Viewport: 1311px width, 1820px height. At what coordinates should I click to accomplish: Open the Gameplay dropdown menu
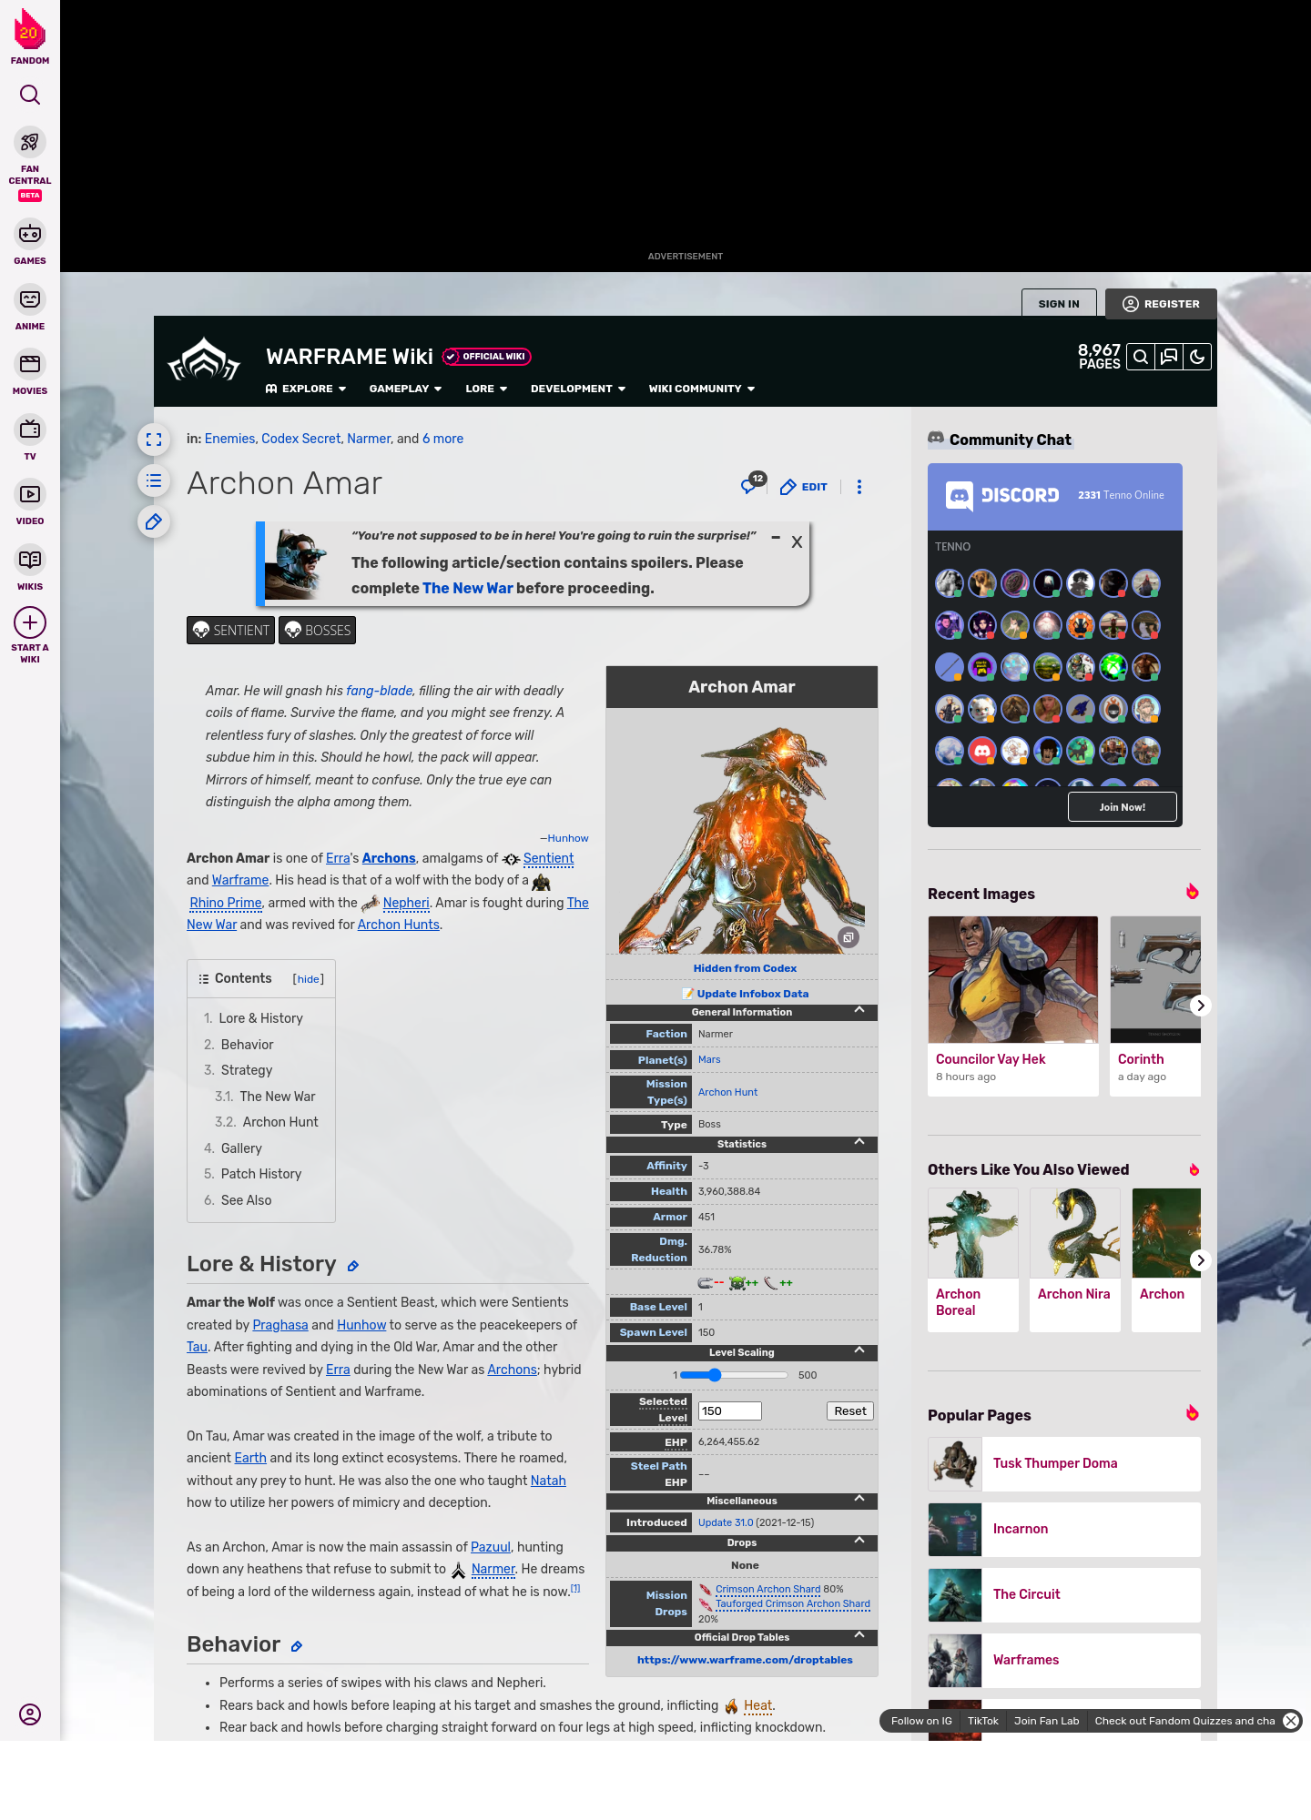[405, 389]
